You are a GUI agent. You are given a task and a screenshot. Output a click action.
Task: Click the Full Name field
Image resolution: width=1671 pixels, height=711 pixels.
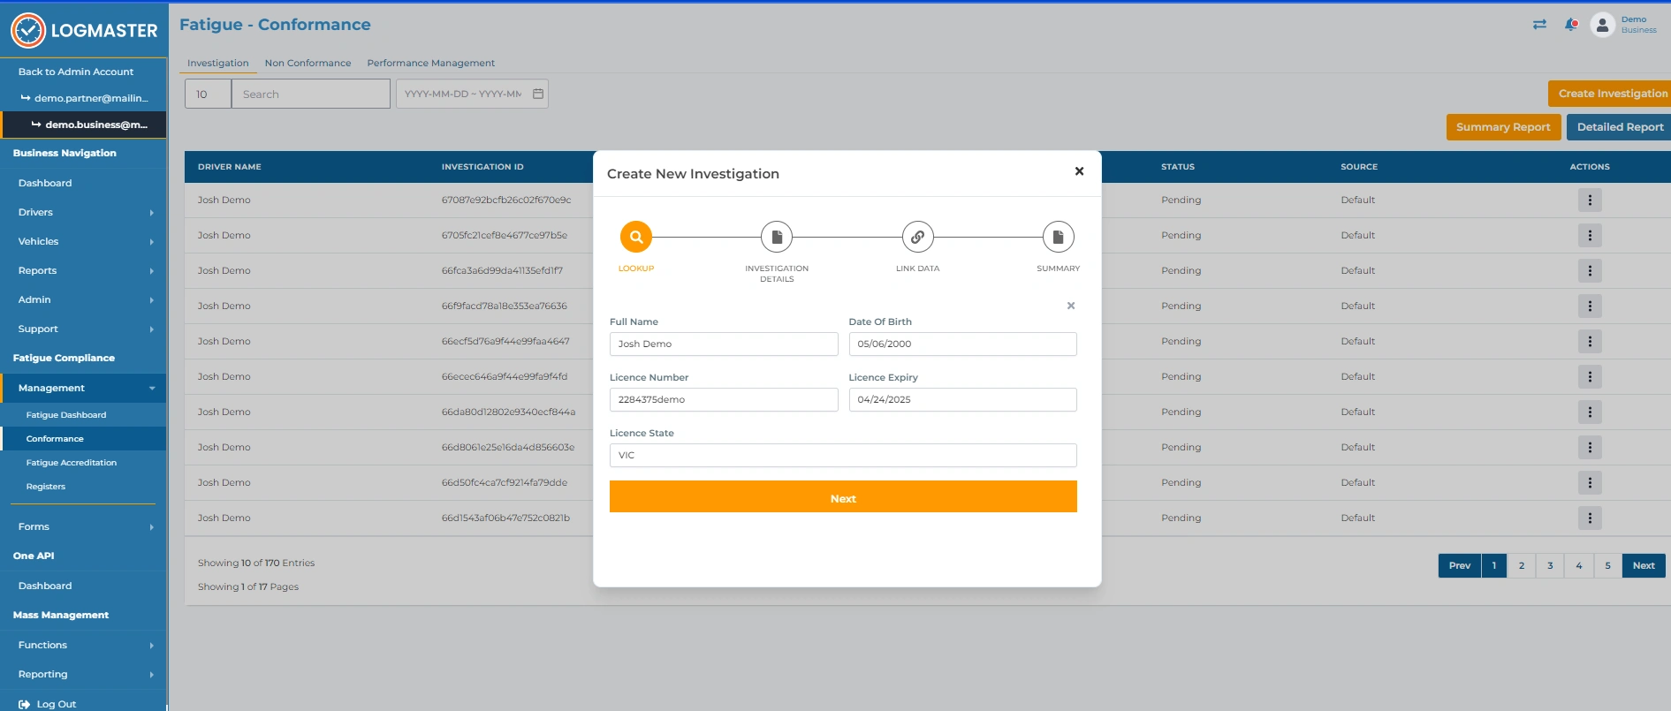[x=724, y=344]
